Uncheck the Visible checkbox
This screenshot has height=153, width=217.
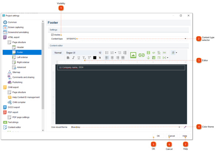point(52,35)
